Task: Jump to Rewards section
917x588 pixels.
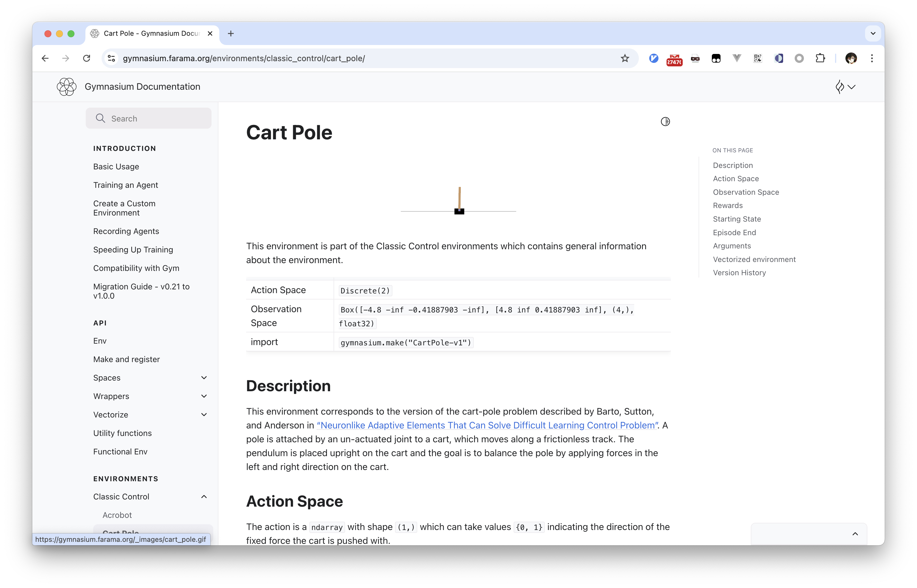Action: (728, 205)
